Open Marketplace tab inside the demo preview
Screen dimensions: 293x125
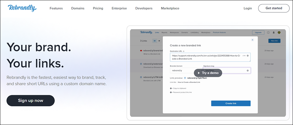coord(206,32)
